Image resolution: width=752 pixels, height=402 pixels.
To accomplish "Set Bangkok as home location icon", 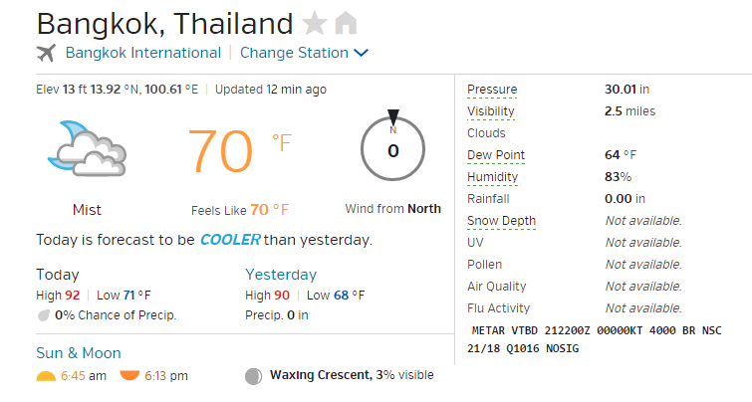I will click(x=346, y=23).
